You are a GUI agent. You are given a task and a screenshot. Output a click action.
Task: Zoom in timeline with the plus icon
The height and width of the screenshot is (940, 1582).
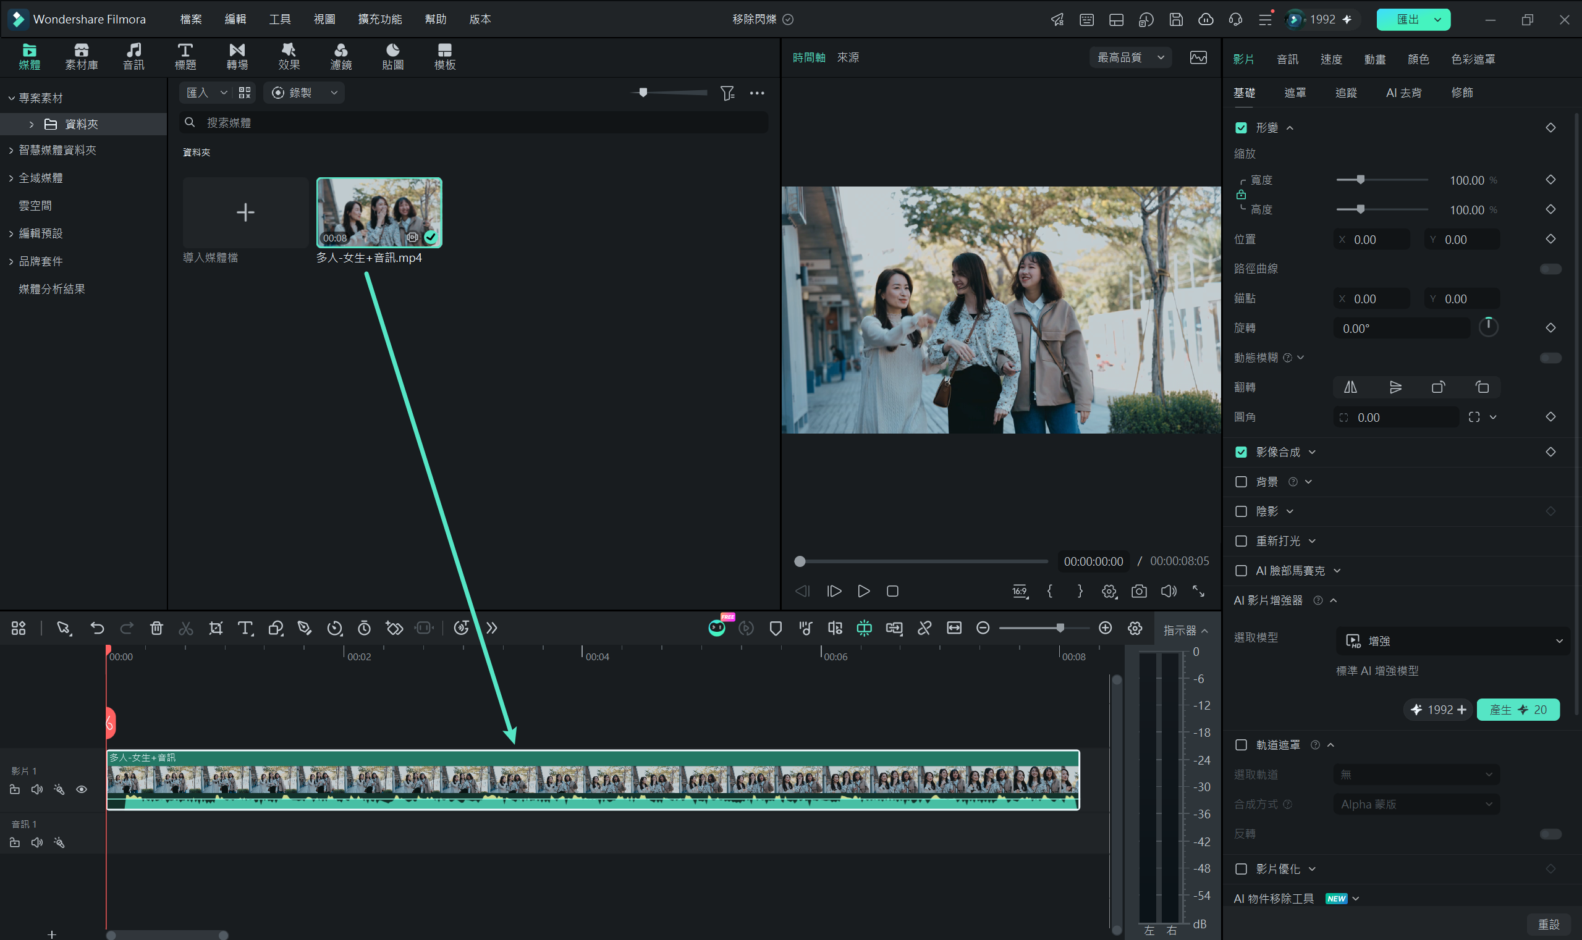coord(1105,627)
